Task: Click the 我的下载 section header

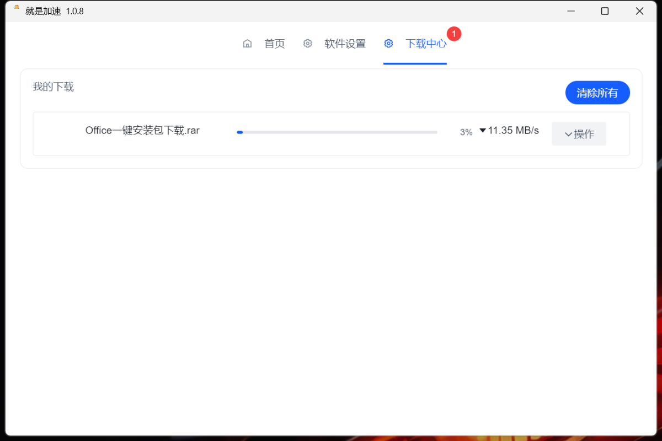Action: point(53,87)
